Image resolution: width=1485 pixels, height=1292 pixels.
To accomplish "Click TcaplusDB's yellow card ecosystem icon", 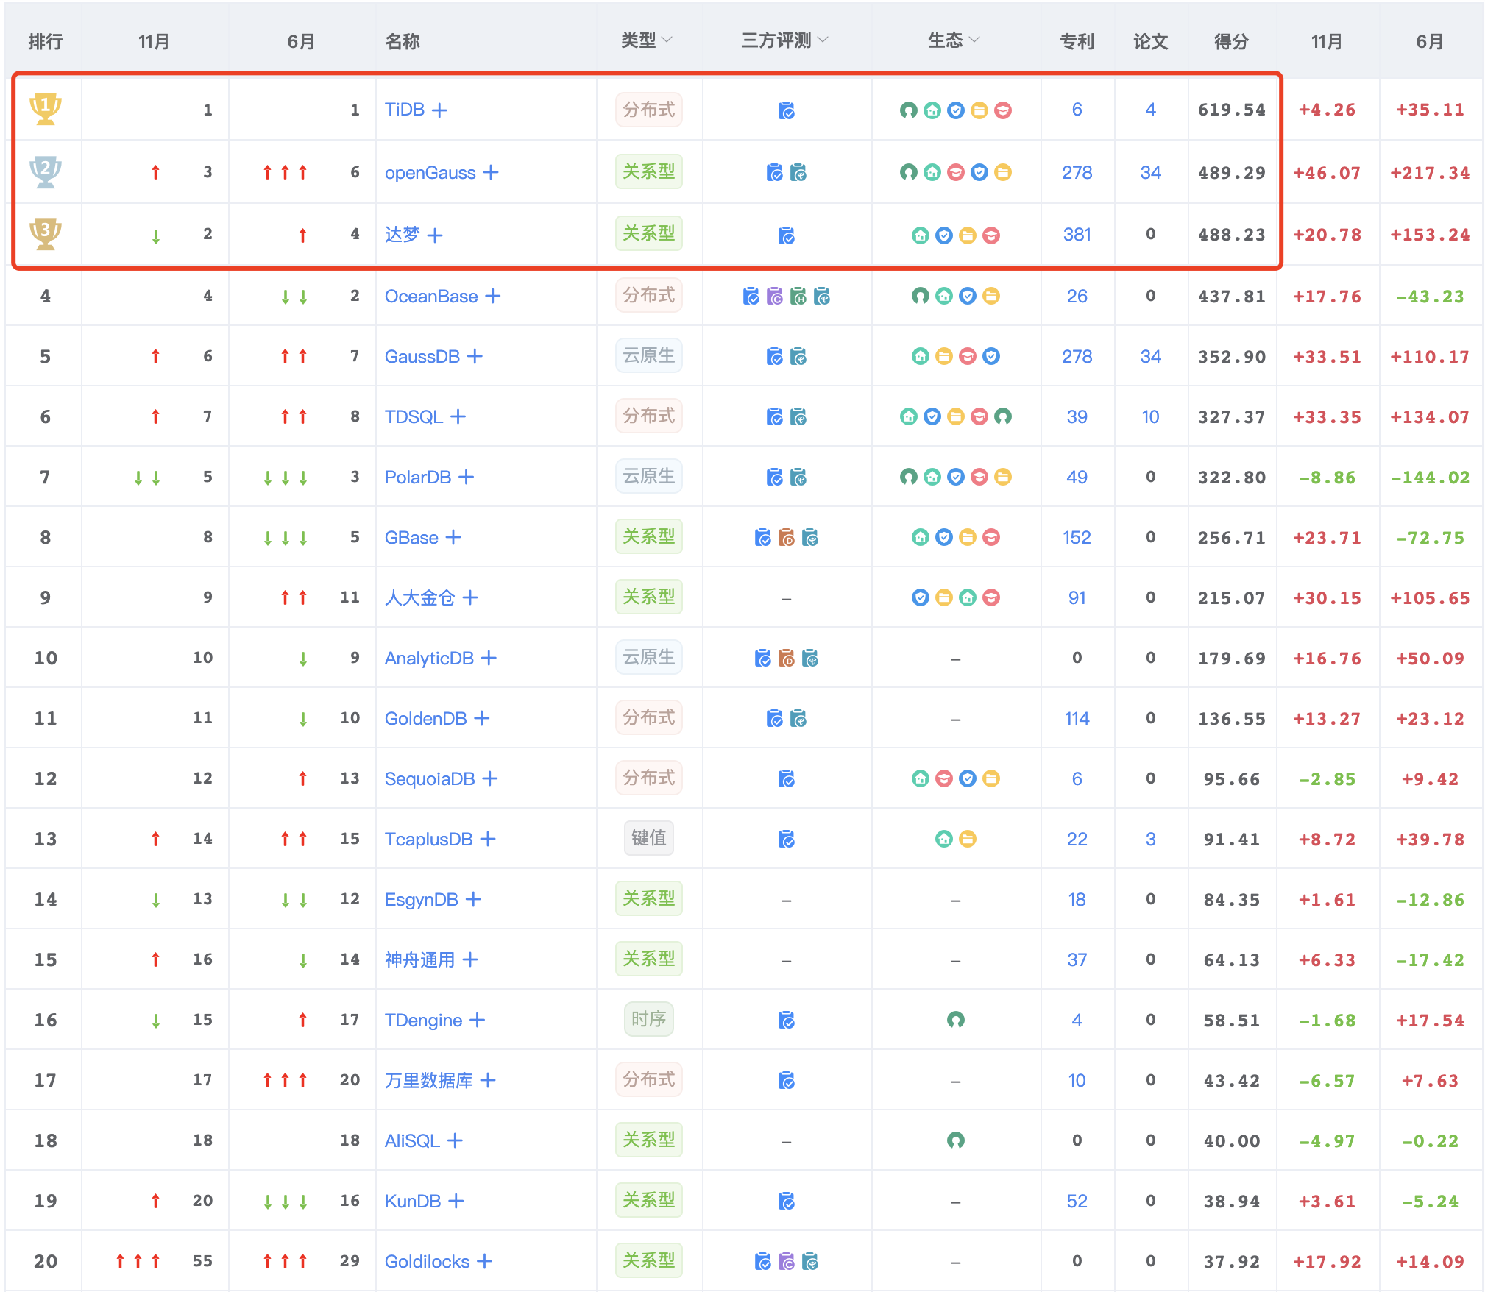I will [968, 839].
